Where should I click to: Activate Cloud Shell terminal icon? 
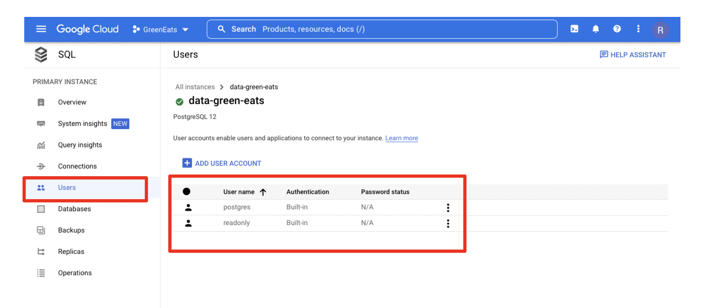click(574, 29)
